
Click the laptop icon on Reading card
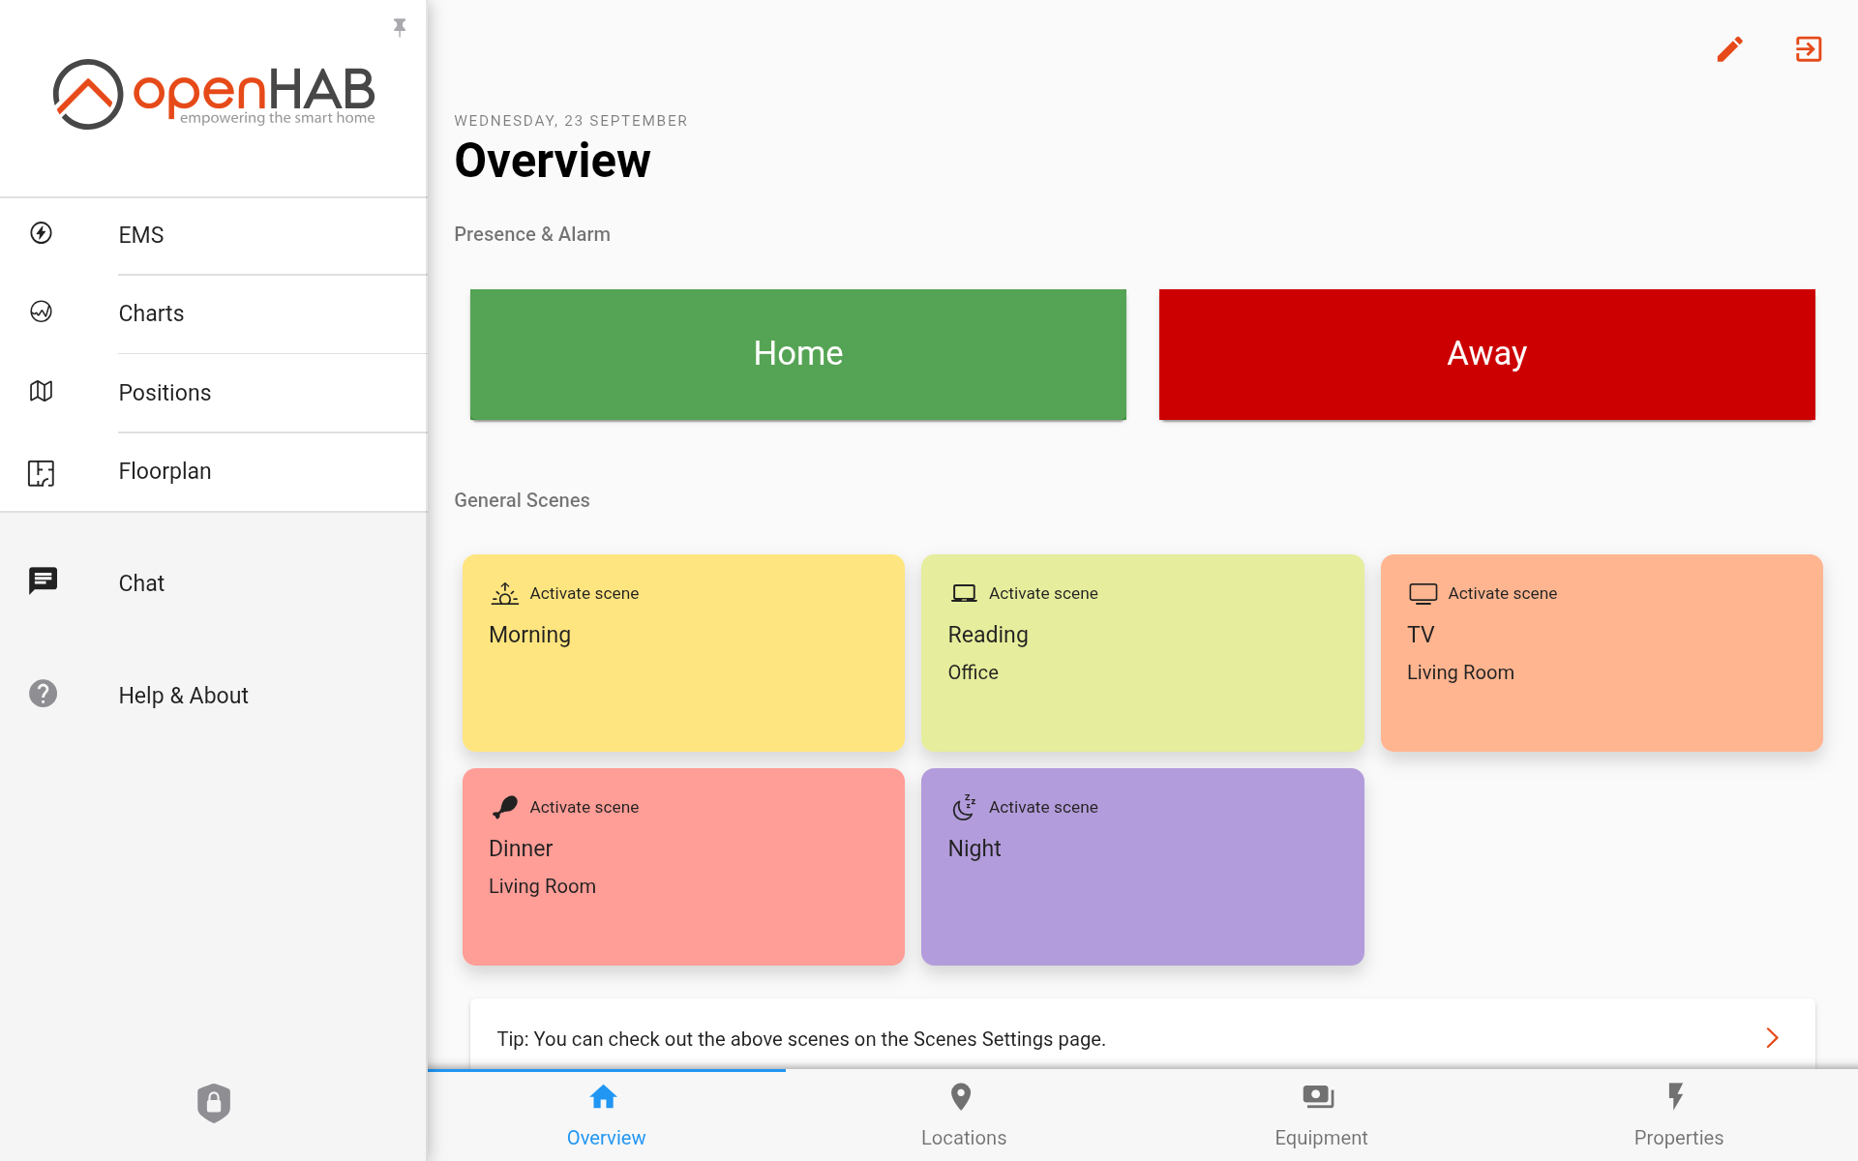click(964, 593)
